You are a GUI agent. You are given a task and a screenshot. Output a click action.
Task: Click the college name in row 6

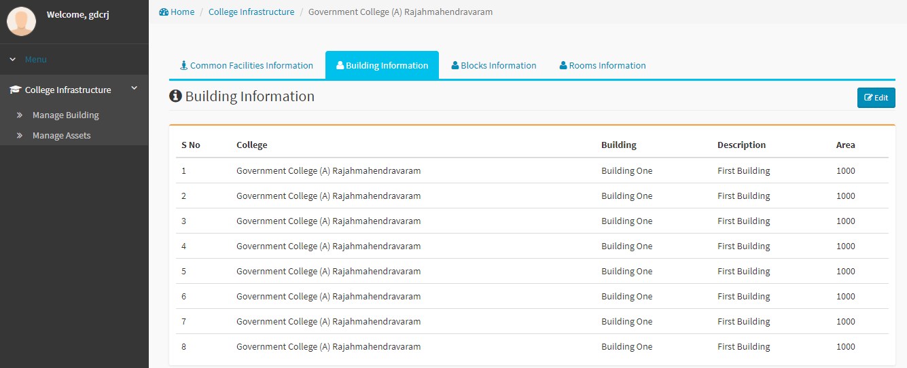tap(329, 297)
